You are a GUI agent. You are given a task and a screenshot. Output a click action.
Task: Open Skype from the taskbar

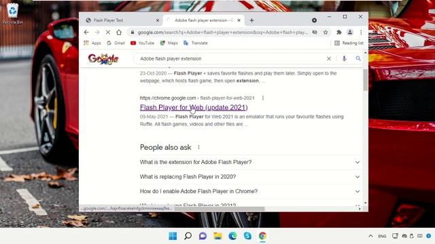tap(247, 236)
